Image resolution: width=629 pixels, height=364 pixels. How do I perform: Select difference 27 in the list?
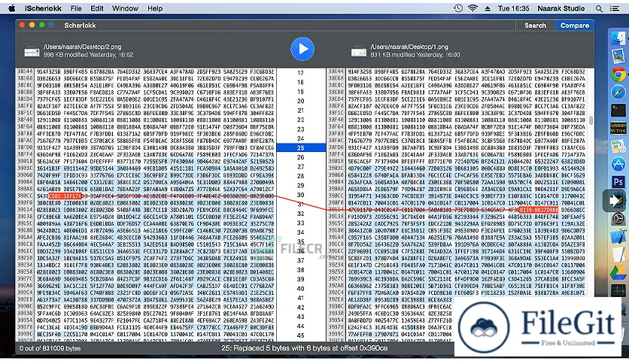pos(300,167)
